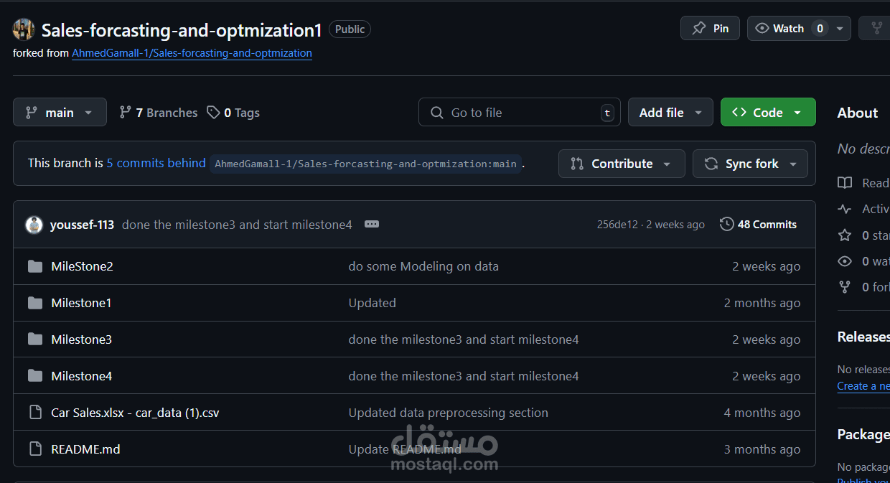Click youssef-113's avatar in the commit bar

pos(34,225)
